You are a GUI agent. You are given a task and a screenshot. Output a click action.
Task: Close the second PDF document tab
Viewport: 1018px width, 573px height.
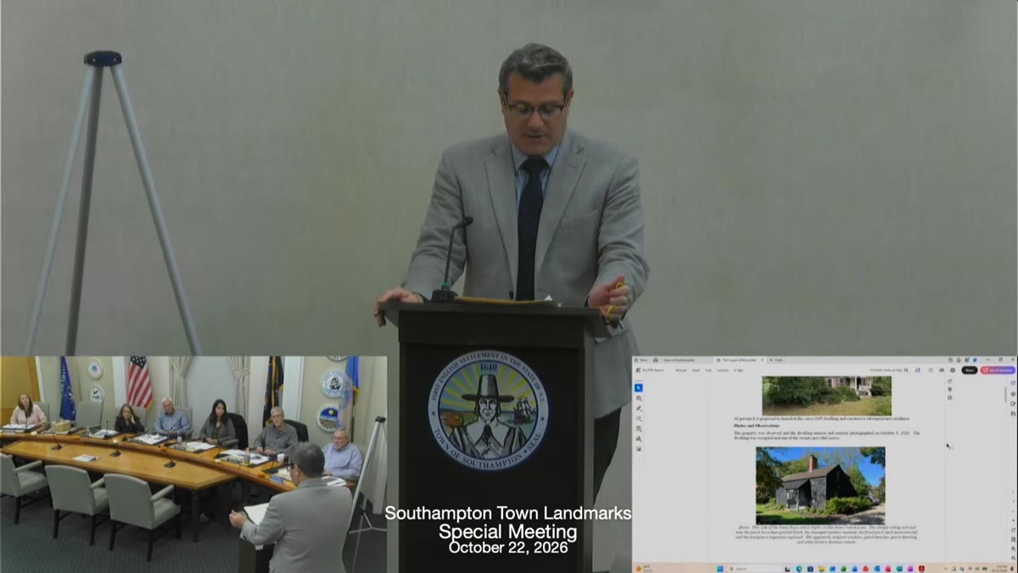[763, 360]
